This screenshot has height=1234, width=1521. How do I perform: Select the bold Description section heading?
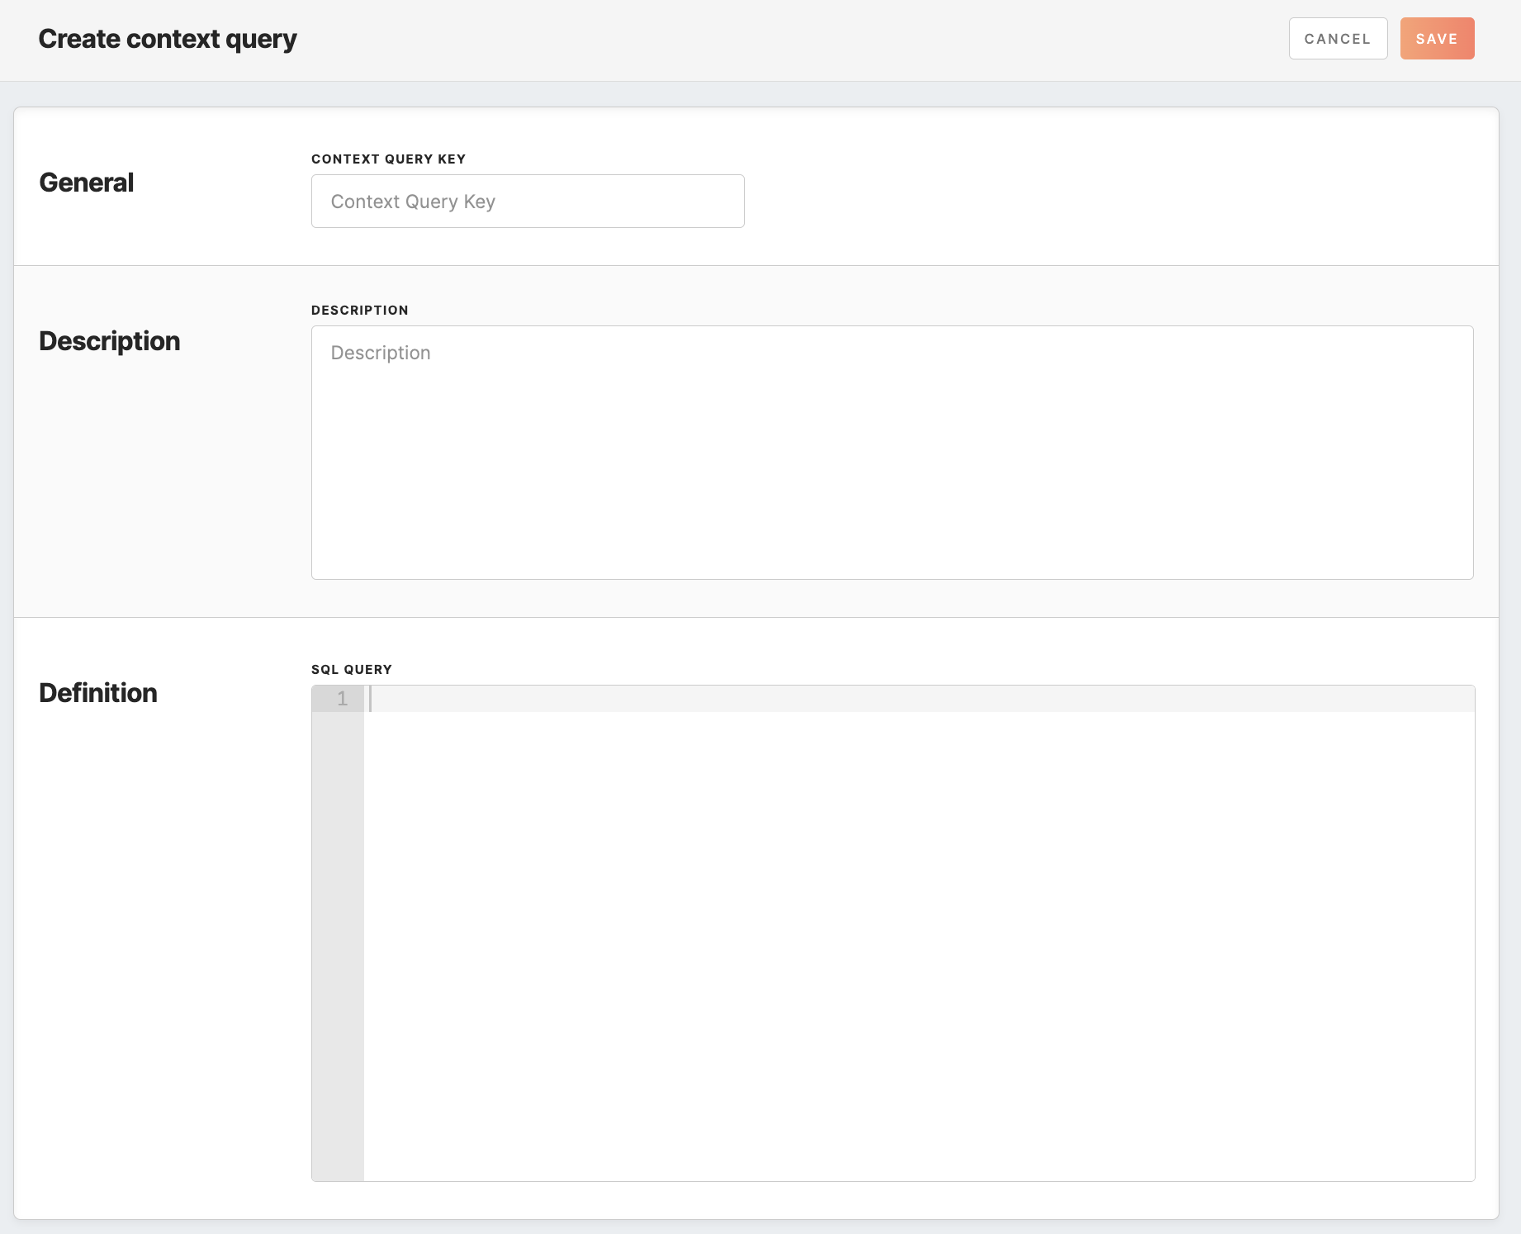tap(110, 341)
